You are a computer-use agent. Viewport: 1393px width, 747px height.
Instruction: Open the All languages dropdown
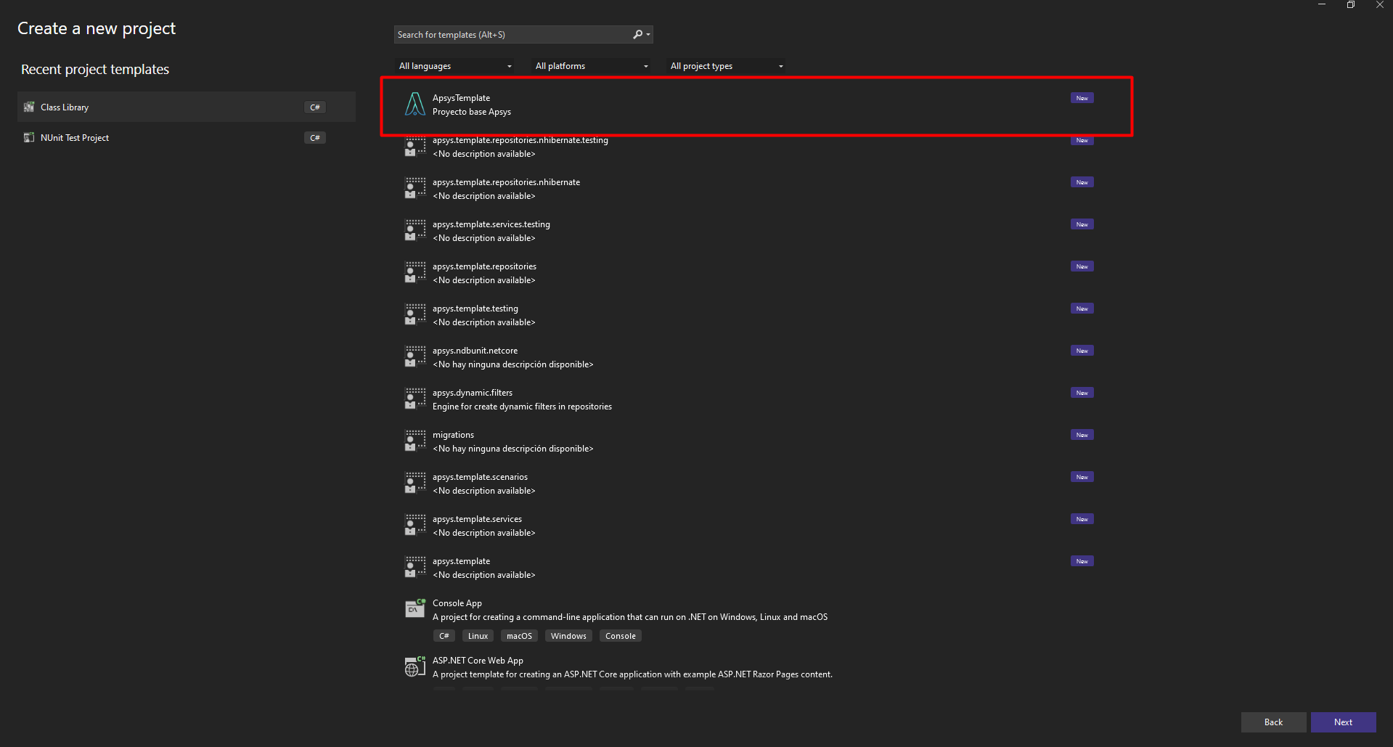coord(455,66)
